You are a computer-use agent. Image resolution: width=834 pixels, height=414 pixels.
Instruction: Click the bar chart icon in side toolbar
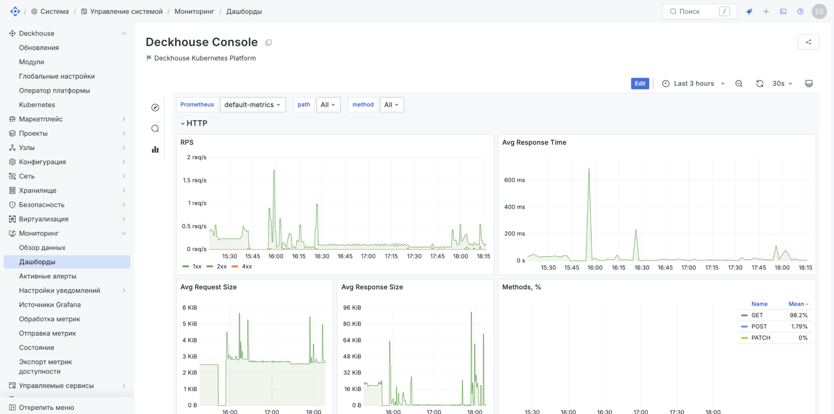155,150
